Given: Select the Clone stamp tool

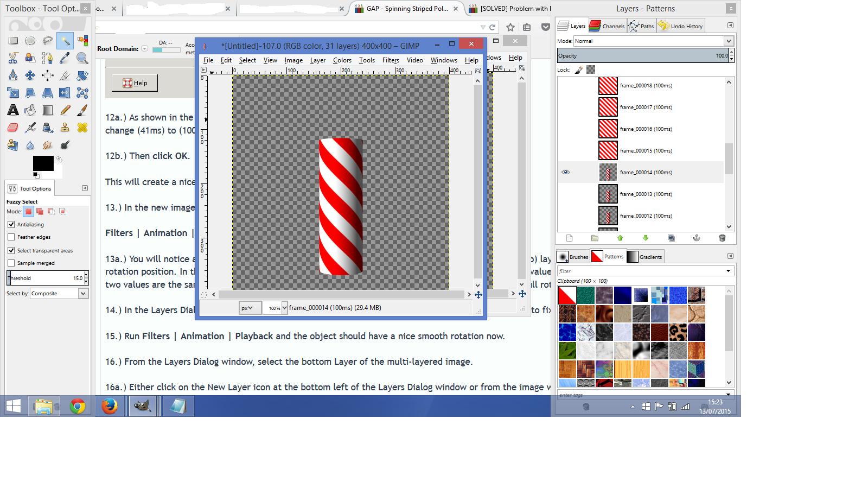Looking at the screenshot, I should point(65,128).
